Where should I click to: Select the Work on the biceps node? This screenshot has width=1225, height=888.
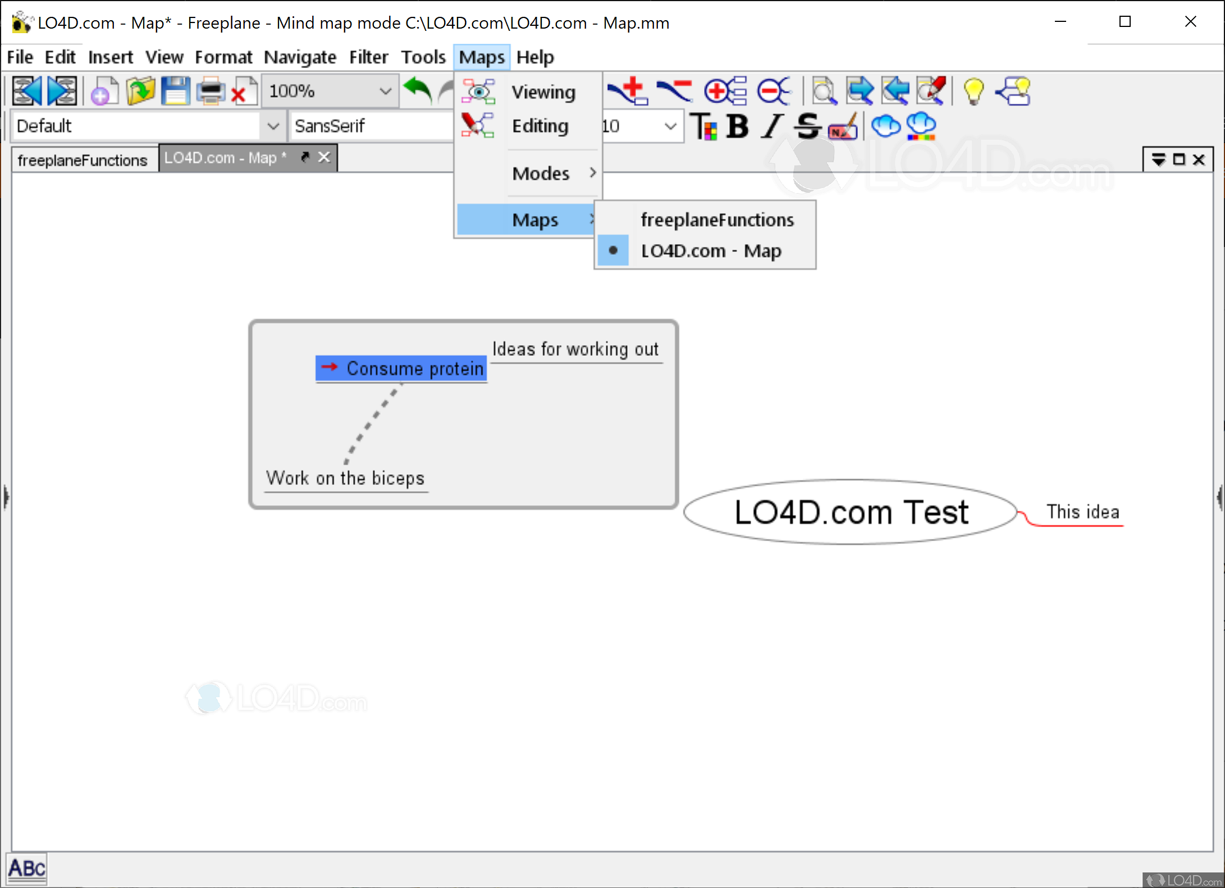346,478
